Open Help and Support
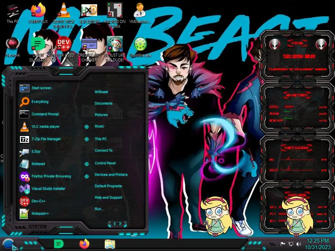 pyautogui.click(x=108, y=198)
